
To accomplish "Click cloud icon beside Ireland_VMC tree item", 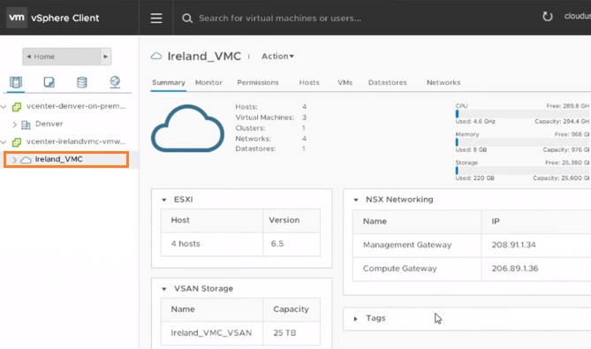I will (26, 160).
